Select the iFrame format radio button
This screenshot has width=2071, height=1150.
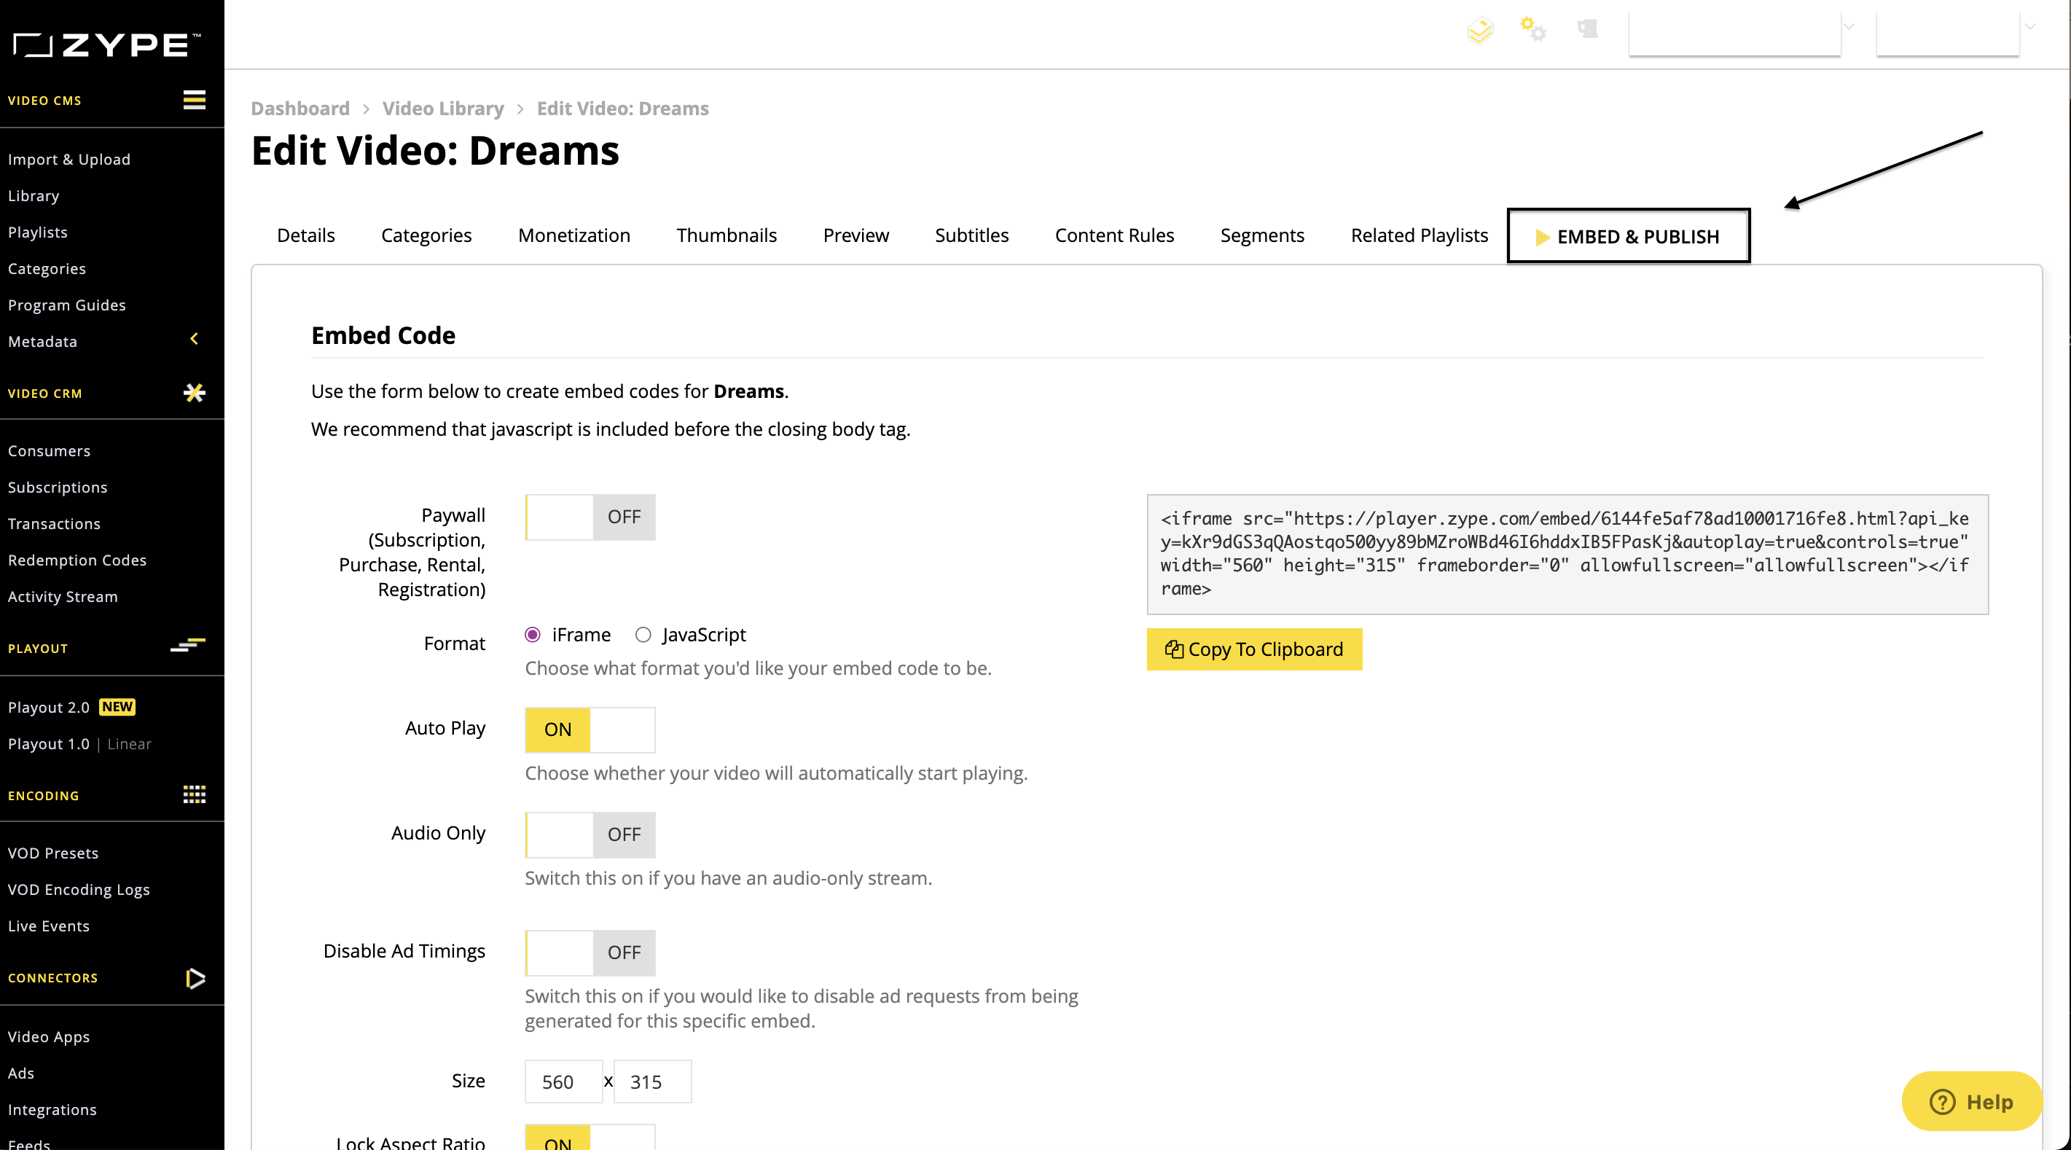(x=532, y=635)
